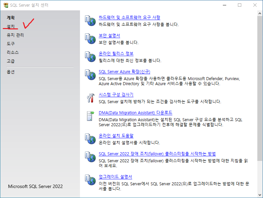The image size is (263, 198).
Task: Click the wrench tools icon for 시스템 구성 검사기
Action: [91, 98]
